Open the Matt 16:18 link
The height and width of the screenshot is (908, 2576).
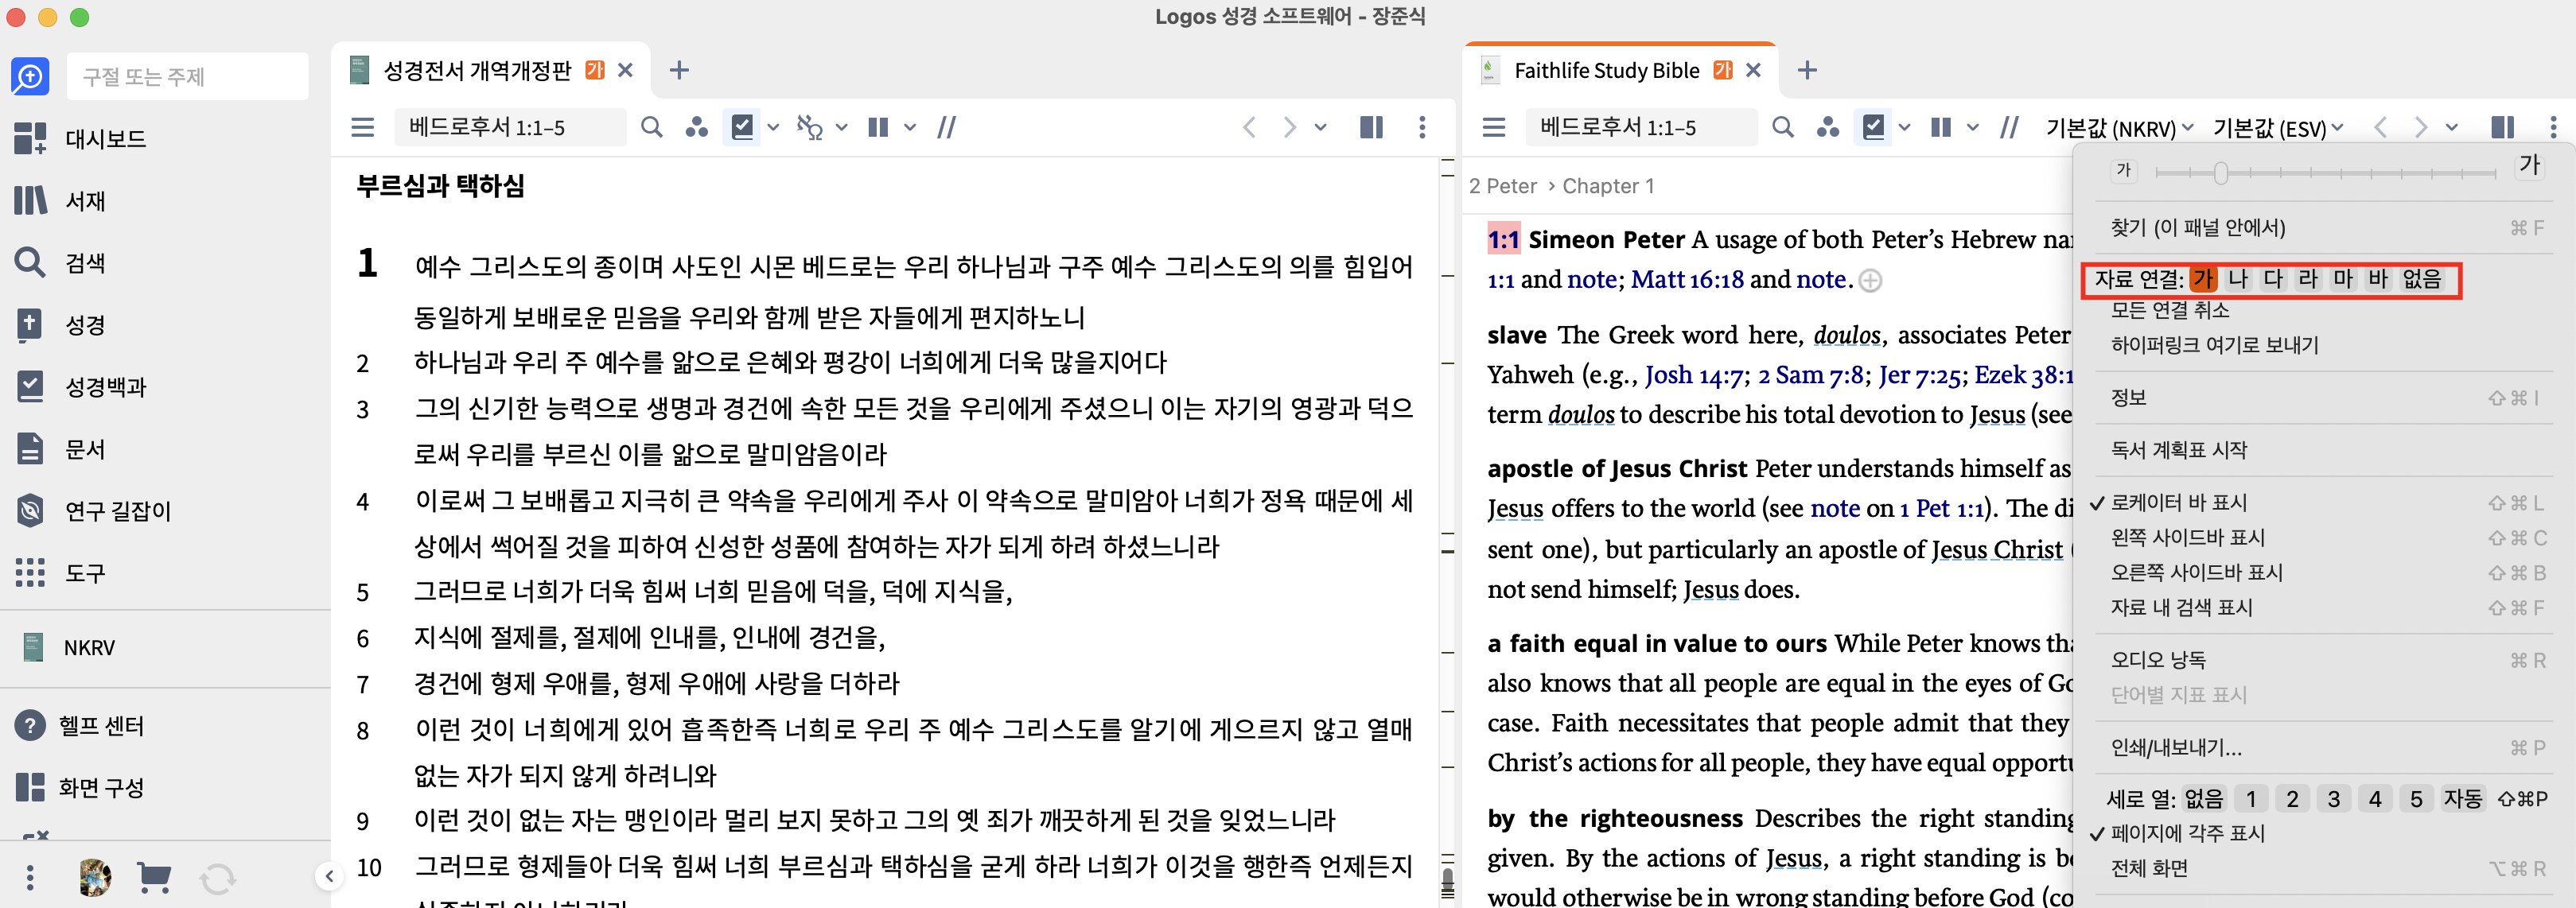click(1687, 280)
